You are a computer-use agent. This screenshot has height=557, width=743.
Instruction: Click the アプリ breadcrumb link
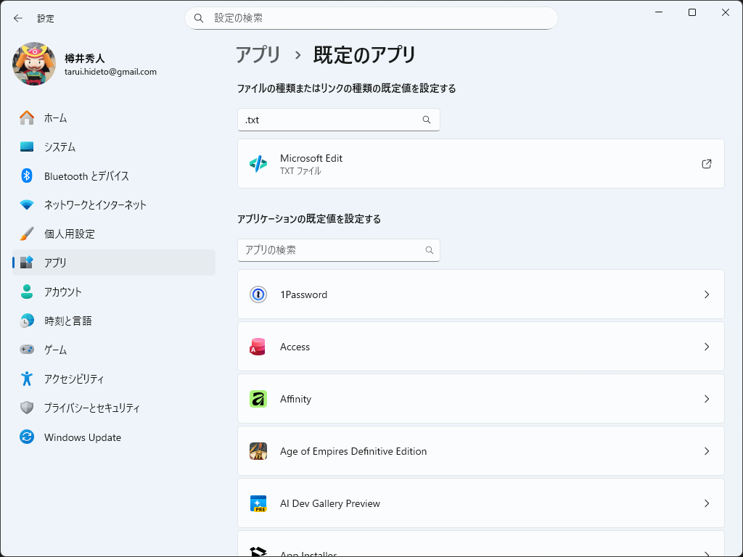[258, 54]
